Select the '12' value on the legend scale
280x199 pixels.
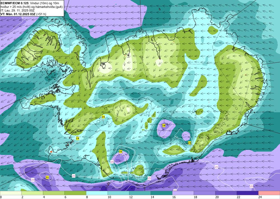131,197
